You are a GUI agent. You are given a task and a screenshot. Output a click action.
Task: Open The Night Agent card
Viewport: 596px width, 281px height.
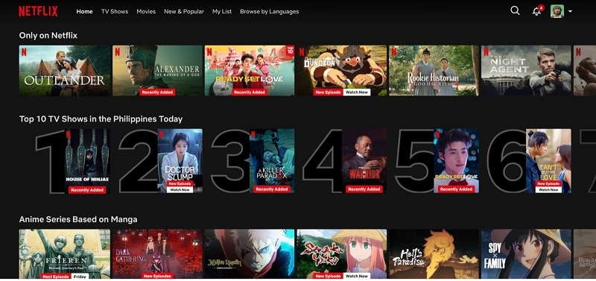point(526,71)
